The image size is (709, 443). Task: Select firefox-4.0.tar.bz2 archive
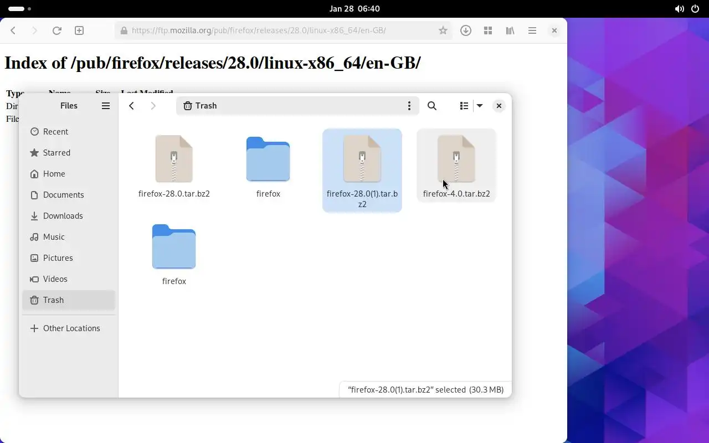tap(456, 166)
